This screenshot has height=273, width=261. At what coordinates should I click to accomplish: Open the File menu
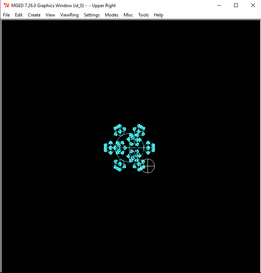(x=6, y=15)
